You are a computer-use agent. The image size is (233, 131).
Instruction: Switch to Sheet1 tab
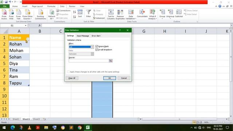tap(16, 119)
